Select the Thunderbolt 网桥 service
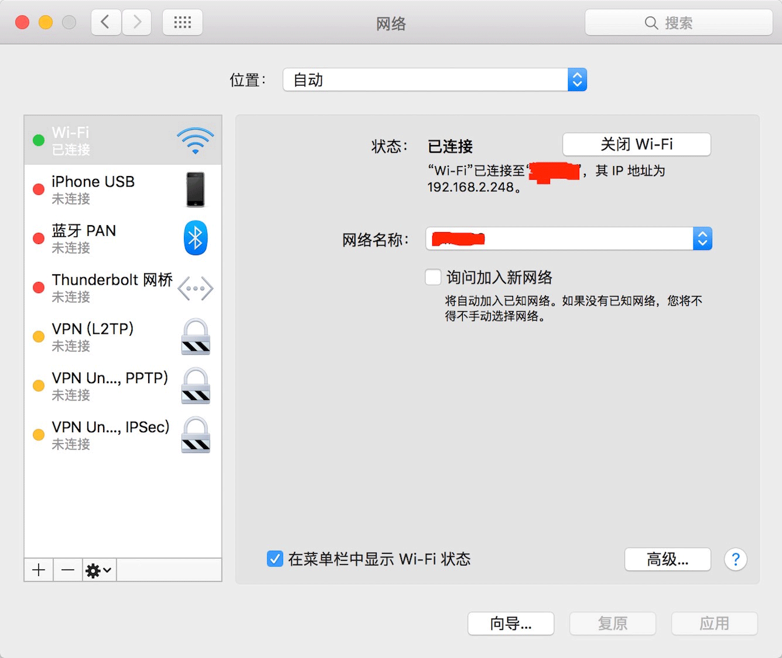The image size is (782, 658). pos(123,288)
